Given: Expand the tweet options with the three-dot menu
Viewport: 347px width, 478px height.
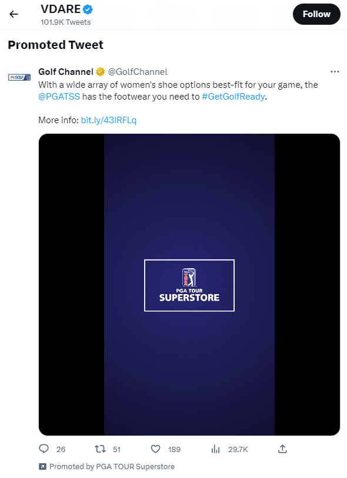Looking at the screenshot, I should tap(335, 71).
